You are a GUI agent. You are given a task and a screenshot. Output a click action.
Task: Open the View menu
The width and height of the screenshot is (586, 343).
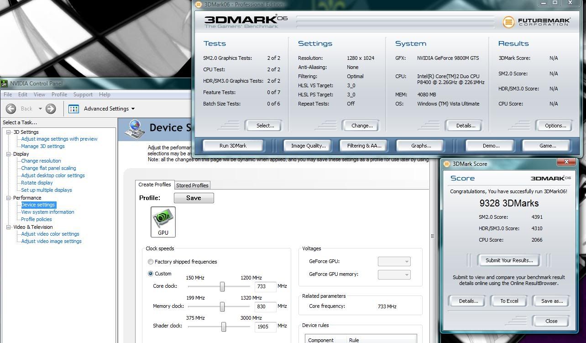[39, 95]
